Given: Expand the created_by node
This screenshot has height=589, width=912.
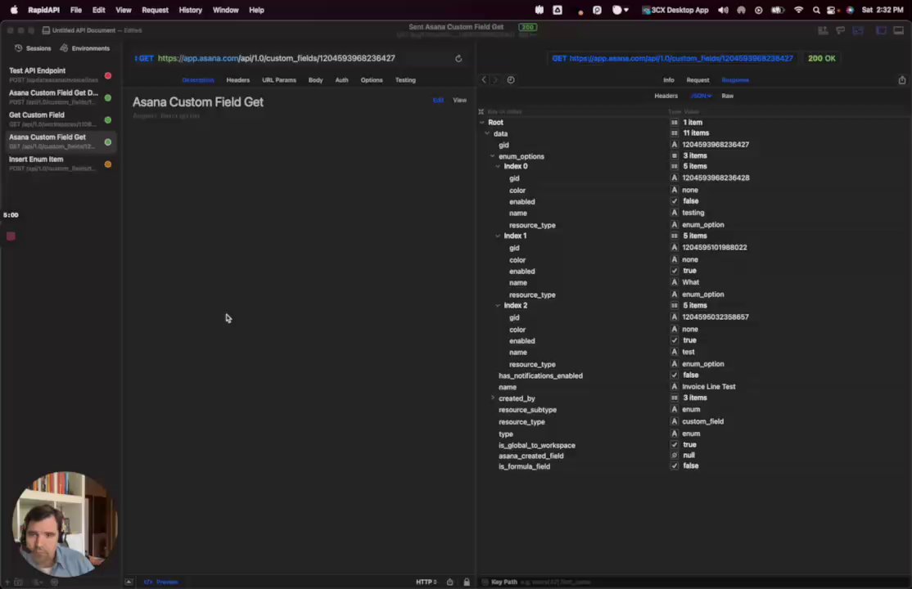Looking at the screenshot, I should (493, 398).
